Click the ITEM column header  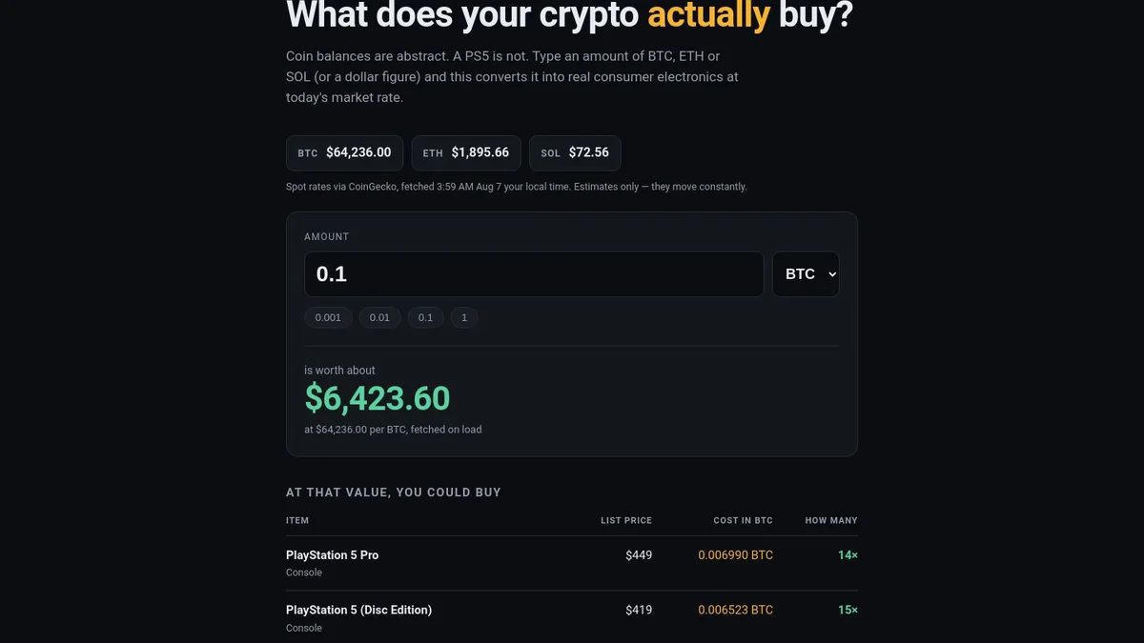(x=297, y=520)
